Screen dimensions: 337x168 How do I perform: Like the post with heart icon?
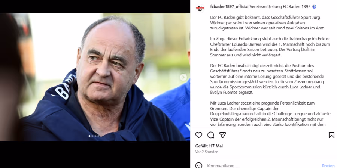pyautogui.click(x=199, y=135)
